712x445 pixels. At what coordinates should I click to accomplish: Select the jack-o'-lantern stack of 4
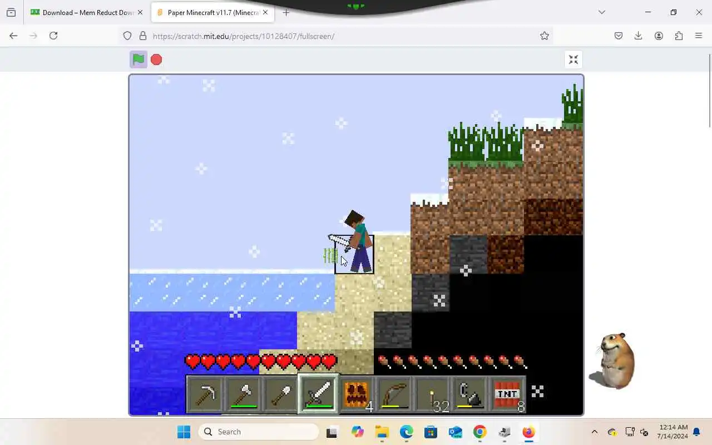pyautogui.click(x=357, y=394)
